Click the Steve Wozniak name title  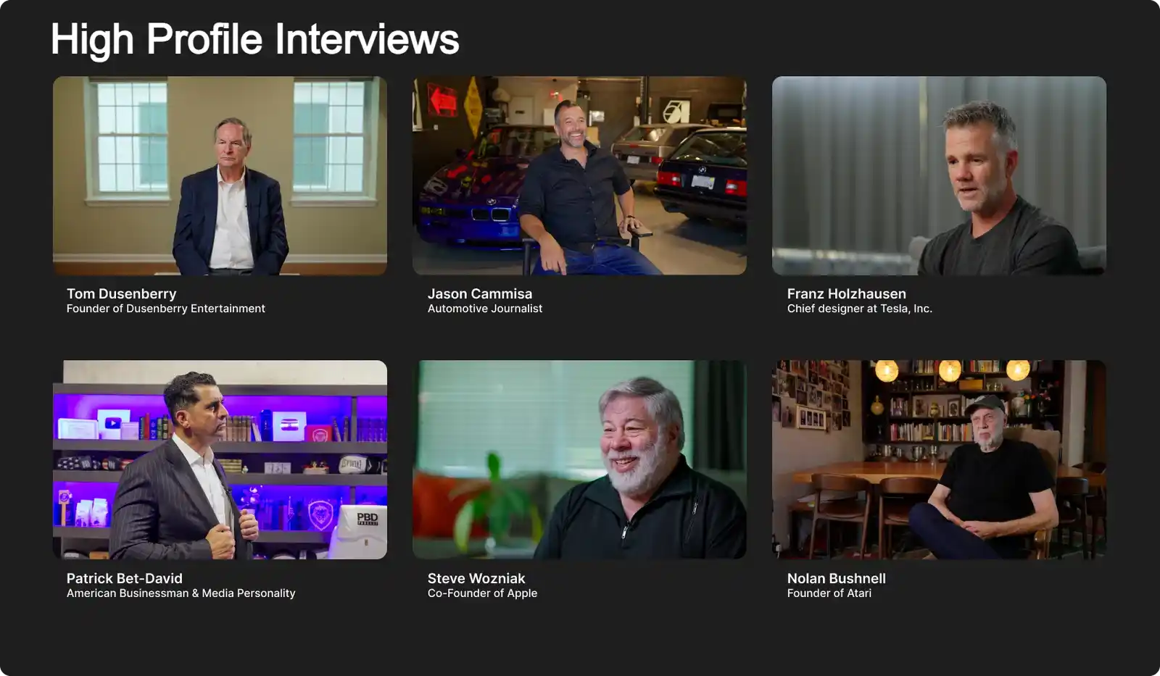[x=476, y=578]
